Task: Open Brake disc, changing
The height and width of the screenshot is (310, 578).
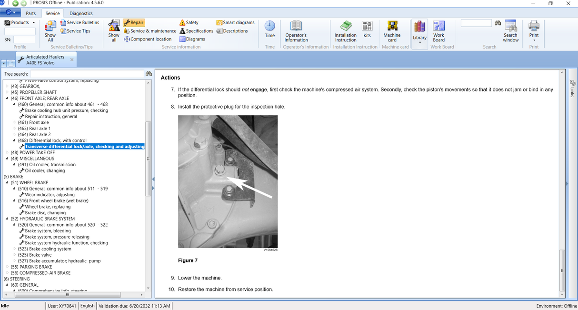Action: click(x=45, y=212)
